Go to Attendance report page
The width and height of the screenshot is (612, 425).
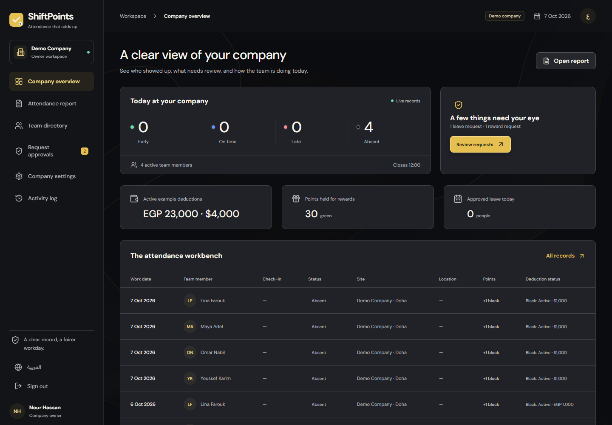point(51,103)
